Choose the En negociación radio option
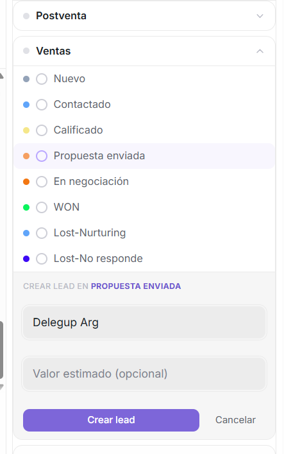The image size is (284, 454). point(42,182)
